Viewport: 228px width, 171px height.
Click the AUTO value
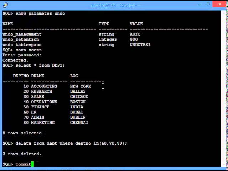pos(135,34)
